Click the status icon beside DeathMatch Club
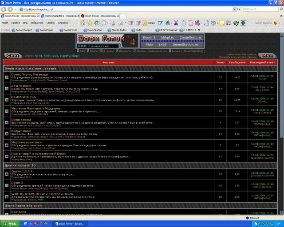 click(7, 100)
